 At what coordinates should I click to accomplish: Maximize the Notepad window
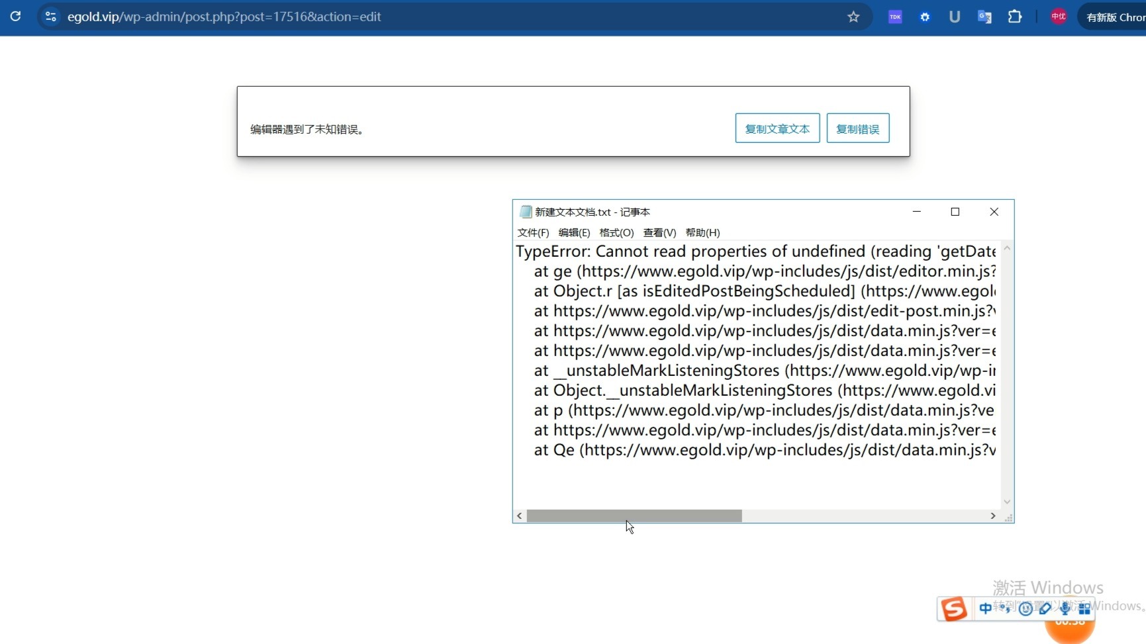pos(955,212)
